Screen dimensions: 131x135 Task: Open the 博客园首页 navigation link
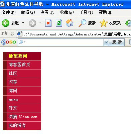22,65
